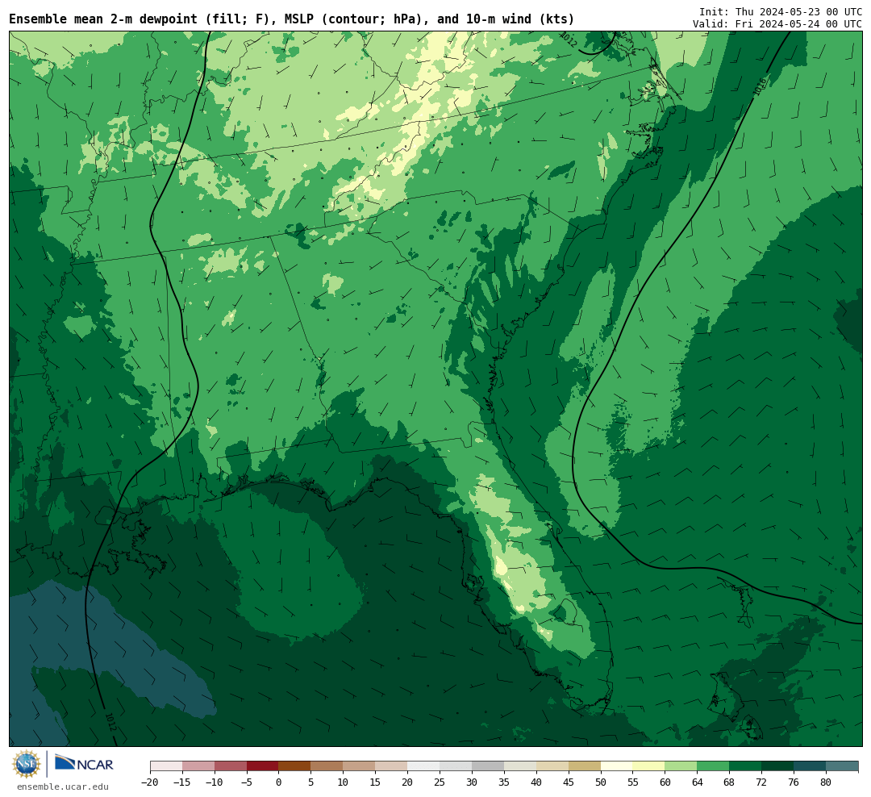
Task: Pick the pale beige swatch between 35 and 40
Action: [x=520, y=766]
